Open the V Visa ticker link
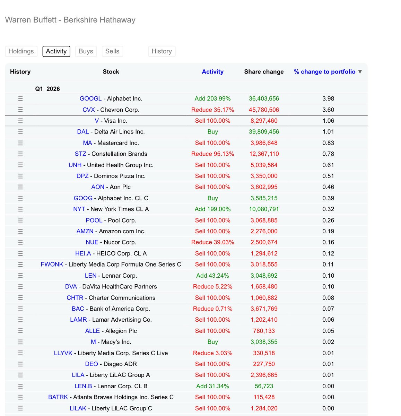This screenshot has height=416, width=401. (x=97, y=121)
